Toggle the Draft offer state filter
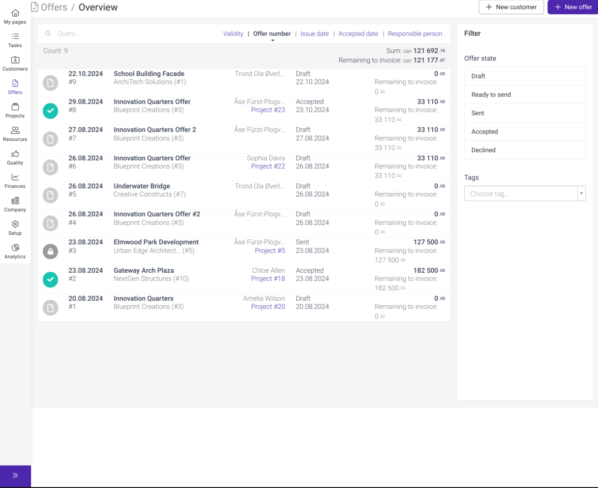The image size is (598, 488). (x=525, y=76)
